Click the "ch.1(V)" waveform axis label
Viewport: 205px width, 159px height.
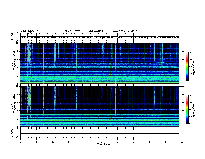(x=12, y=37)
